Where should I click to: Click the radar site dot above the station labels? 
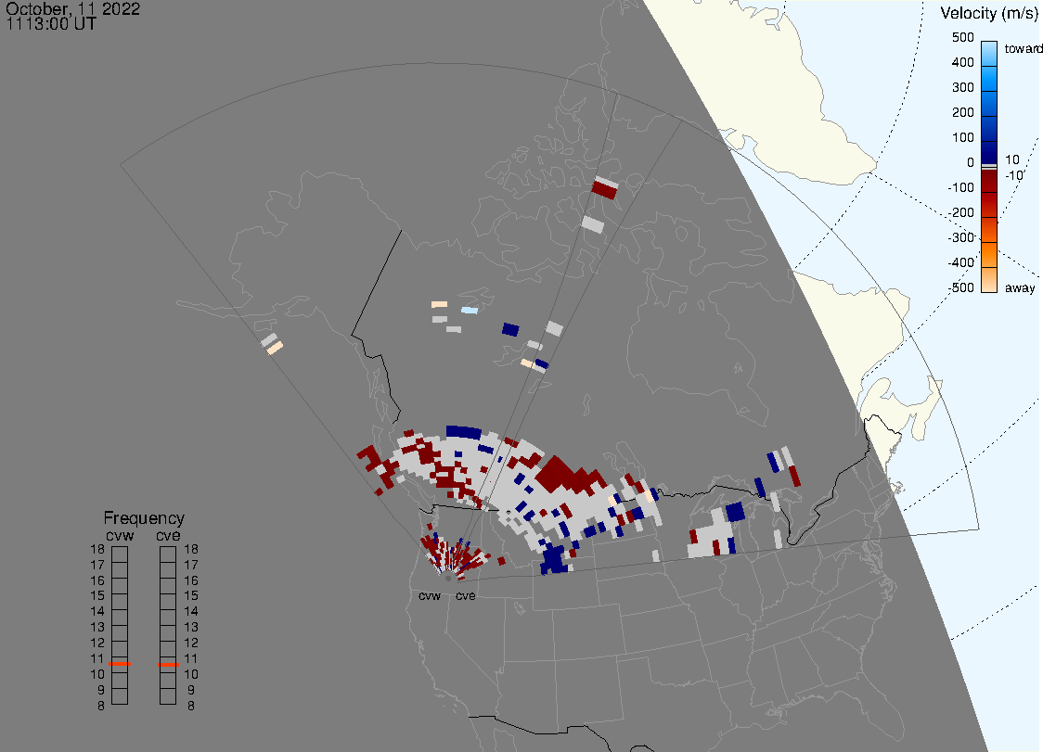coord(447,579)
